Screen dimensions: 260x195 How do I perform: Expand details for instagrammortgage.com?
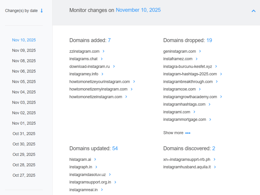click(x=210, y=119)
